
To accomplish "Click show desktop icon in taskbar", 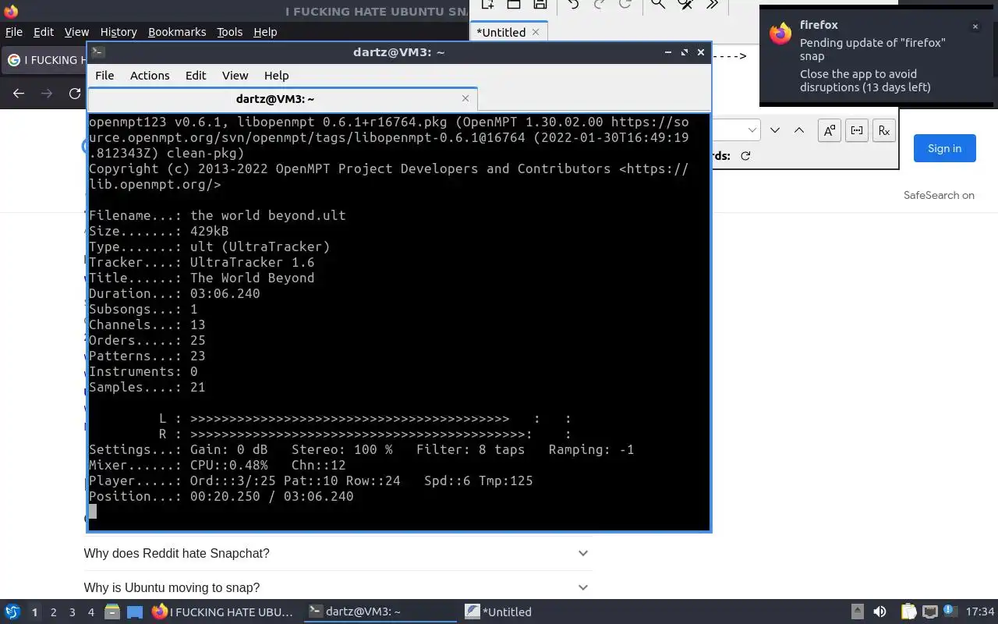I will [135, 612].
